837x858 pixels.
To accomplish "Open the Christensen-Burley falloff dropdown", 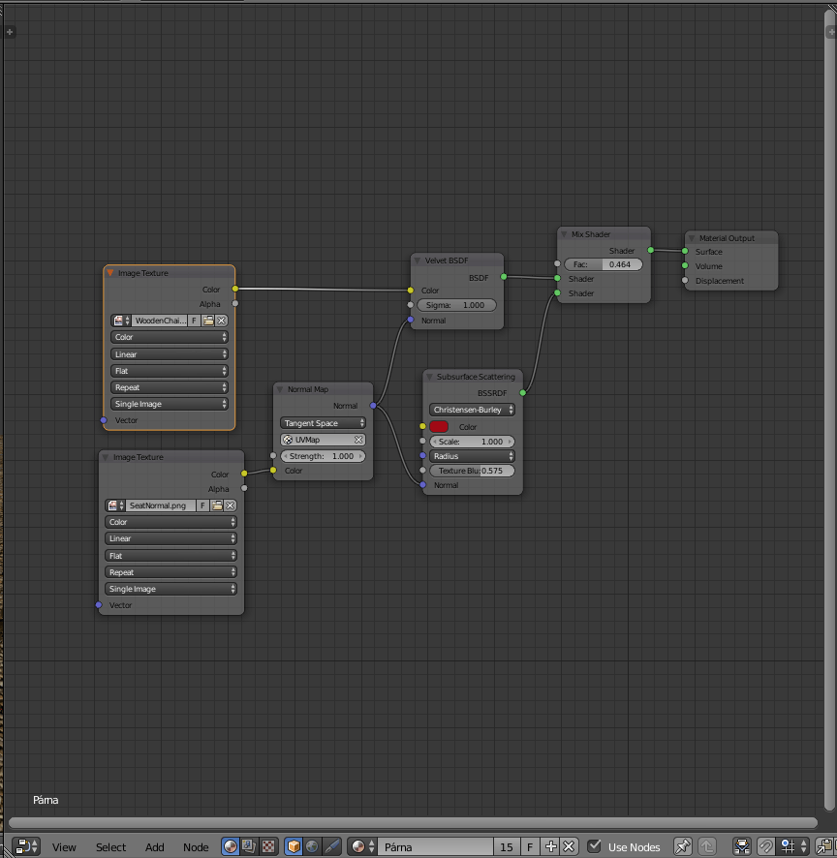I will click(x=472, y=410).
